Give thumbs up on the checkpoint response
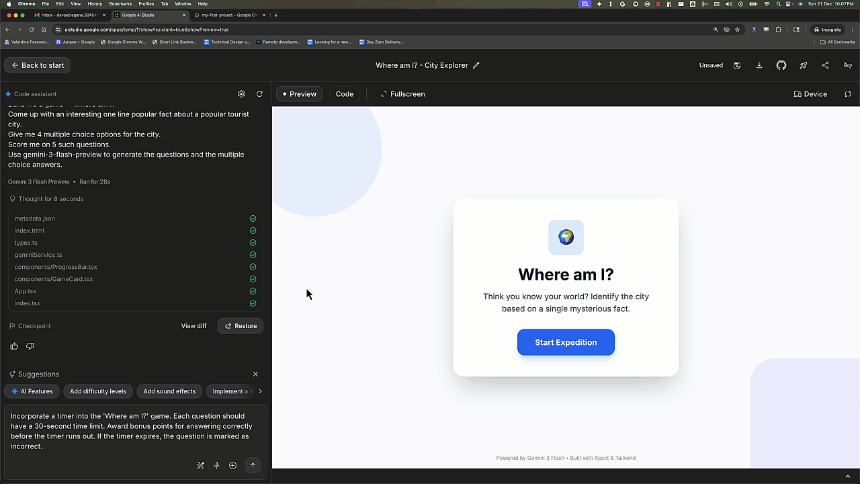The image size is (860, 484). tap(14, 346)
